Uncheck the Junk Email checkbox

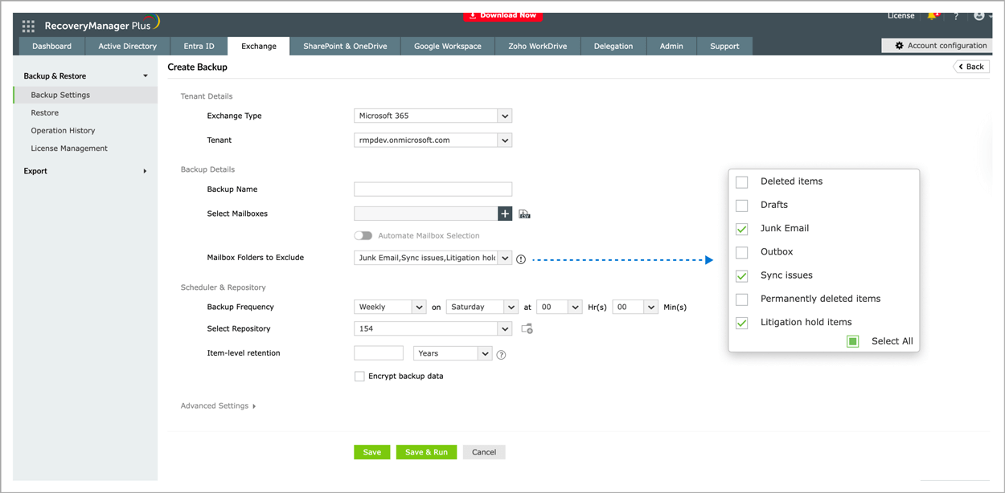click(x=742, y=229)
